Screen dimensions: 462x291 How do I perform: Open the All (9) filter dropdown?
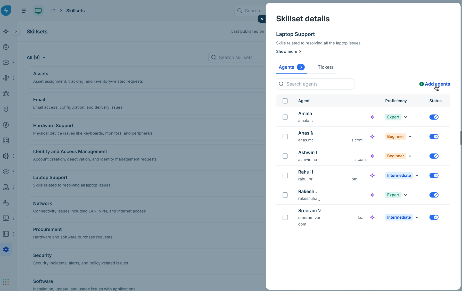(36, 57)
